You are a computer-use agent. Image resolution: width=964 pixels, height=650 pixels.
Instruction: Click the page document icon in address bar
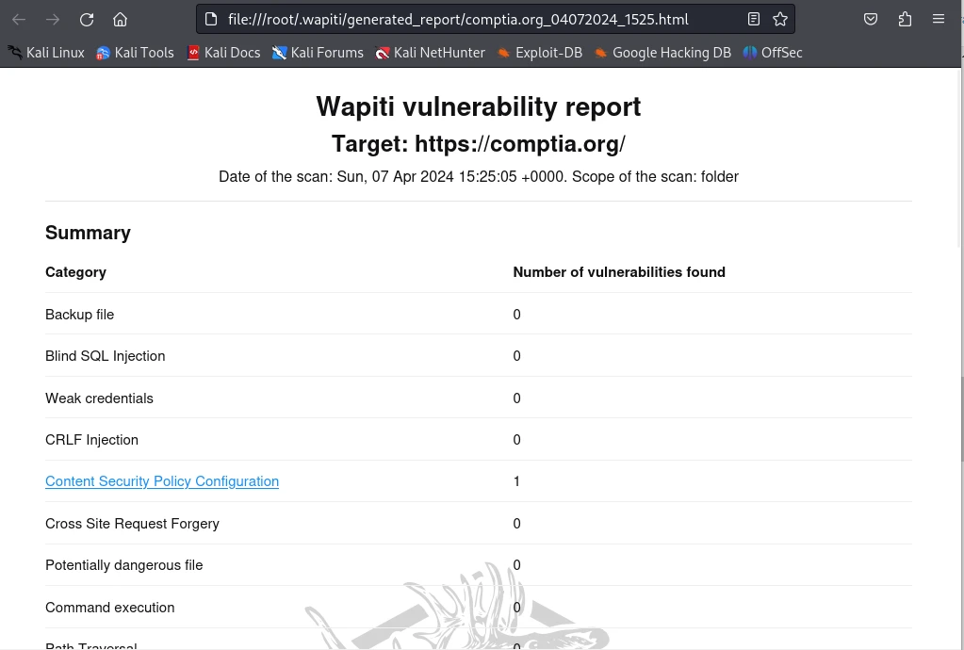coord(211,19)
